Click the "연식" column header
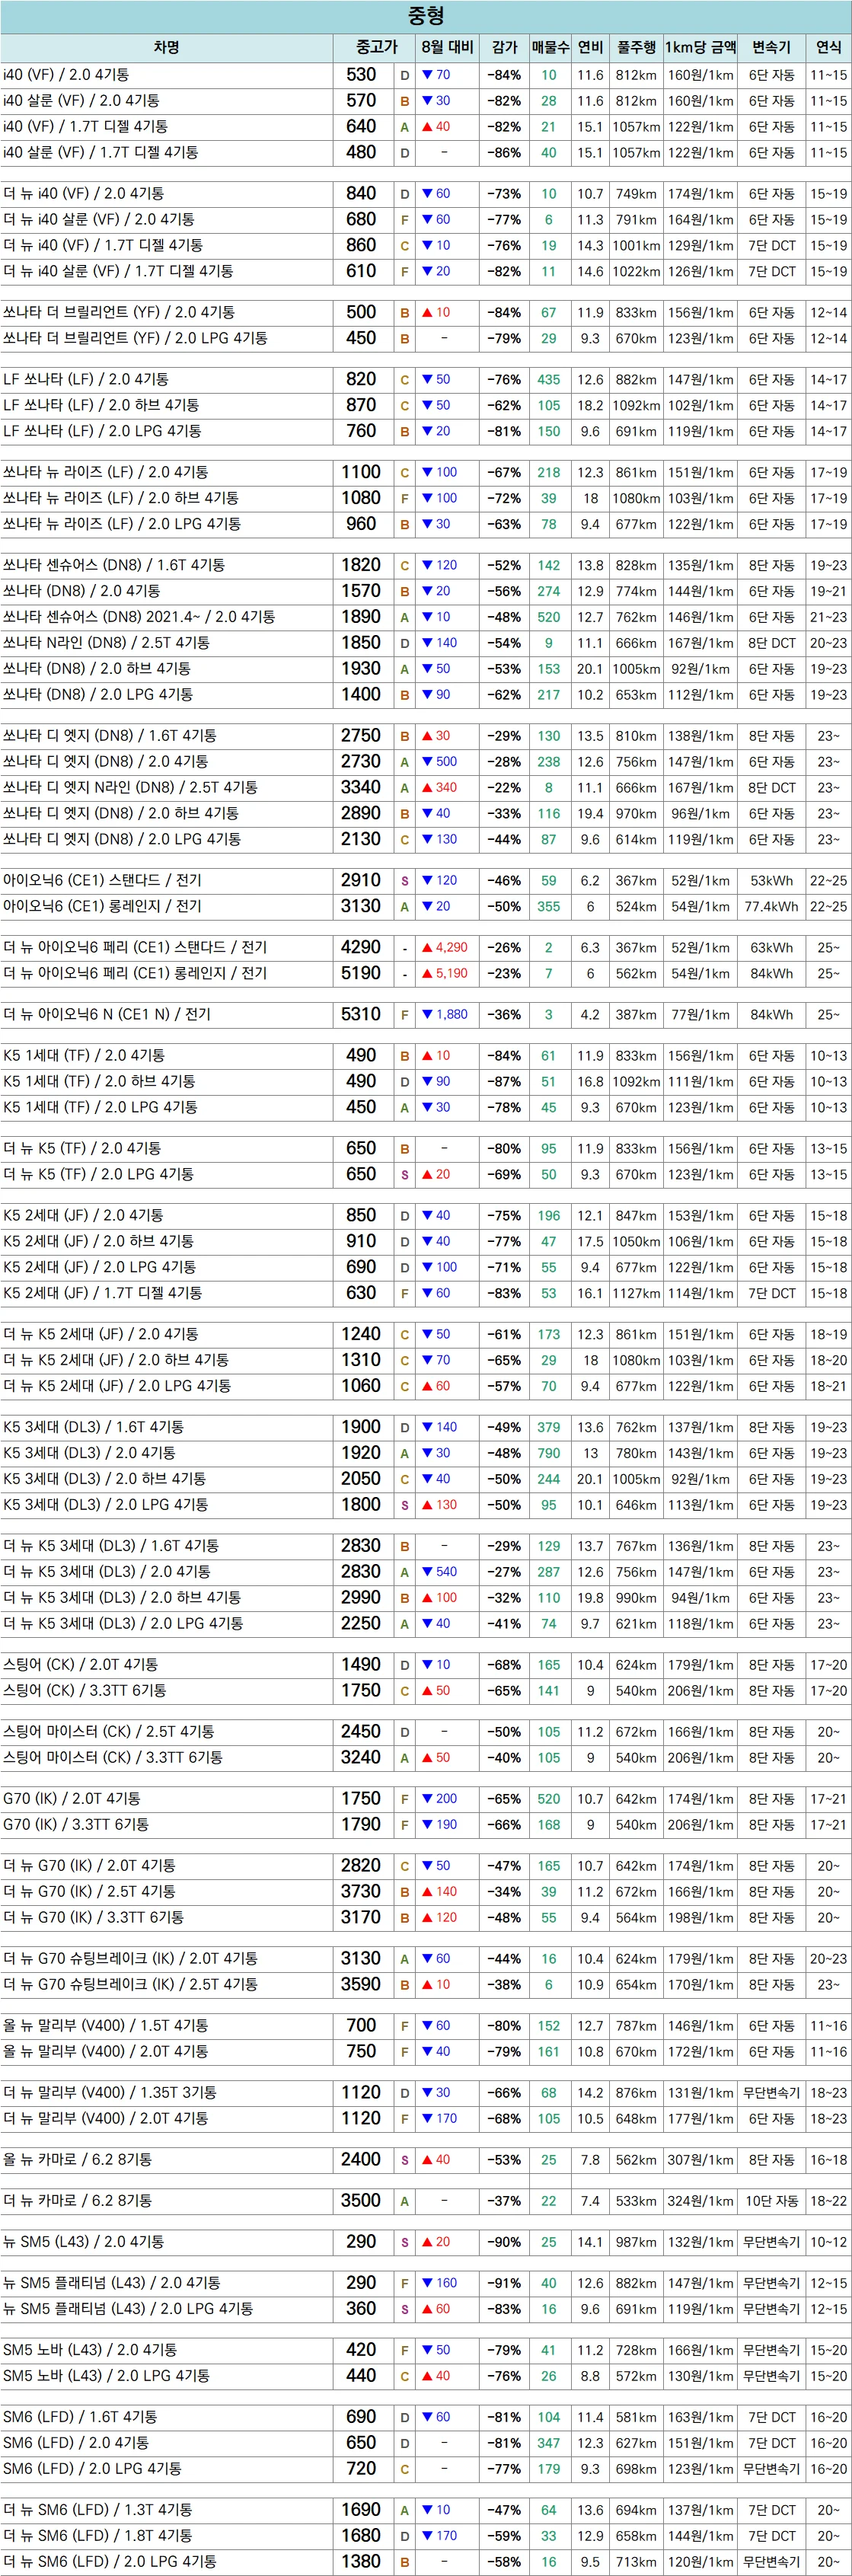Screen dimensions: 852x2576 point(828,47)
